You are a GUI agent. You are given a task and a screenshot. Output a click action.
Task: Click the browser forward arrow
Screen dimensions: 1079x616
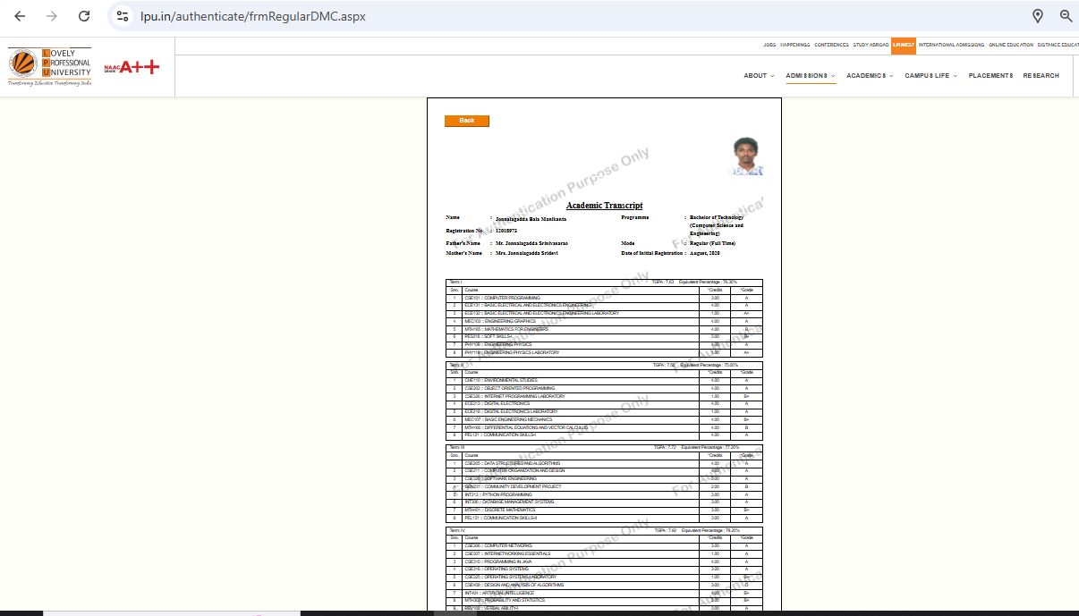point(52,16)
